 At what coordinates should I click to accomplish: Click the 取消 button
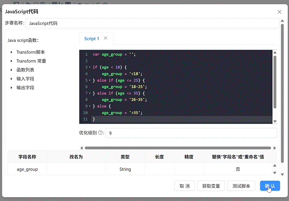coord(184,186)
